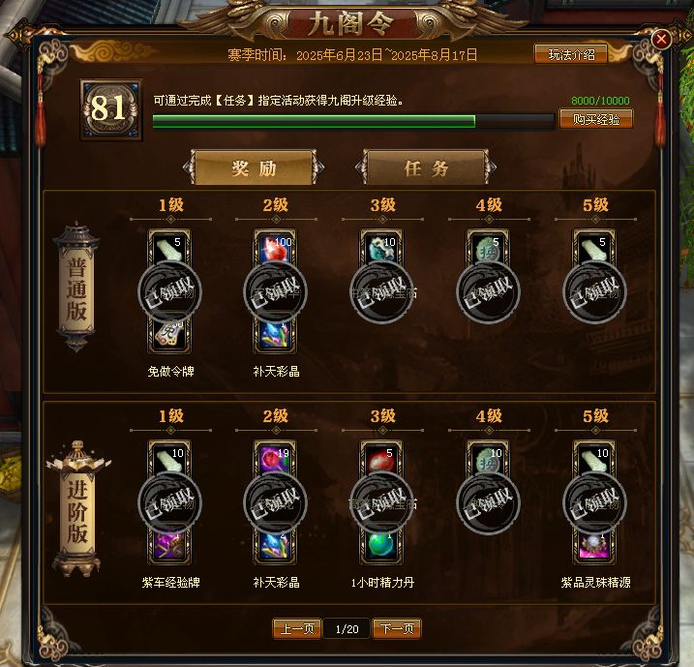Close the 九阁令 window with red X
Screen dimensions: 694x667
662,40
